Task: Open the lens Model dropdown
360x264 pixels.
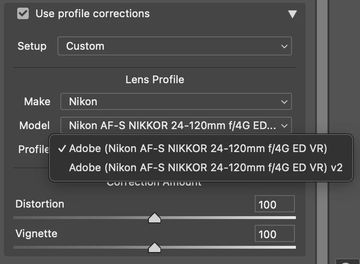Action: point(176,125)
